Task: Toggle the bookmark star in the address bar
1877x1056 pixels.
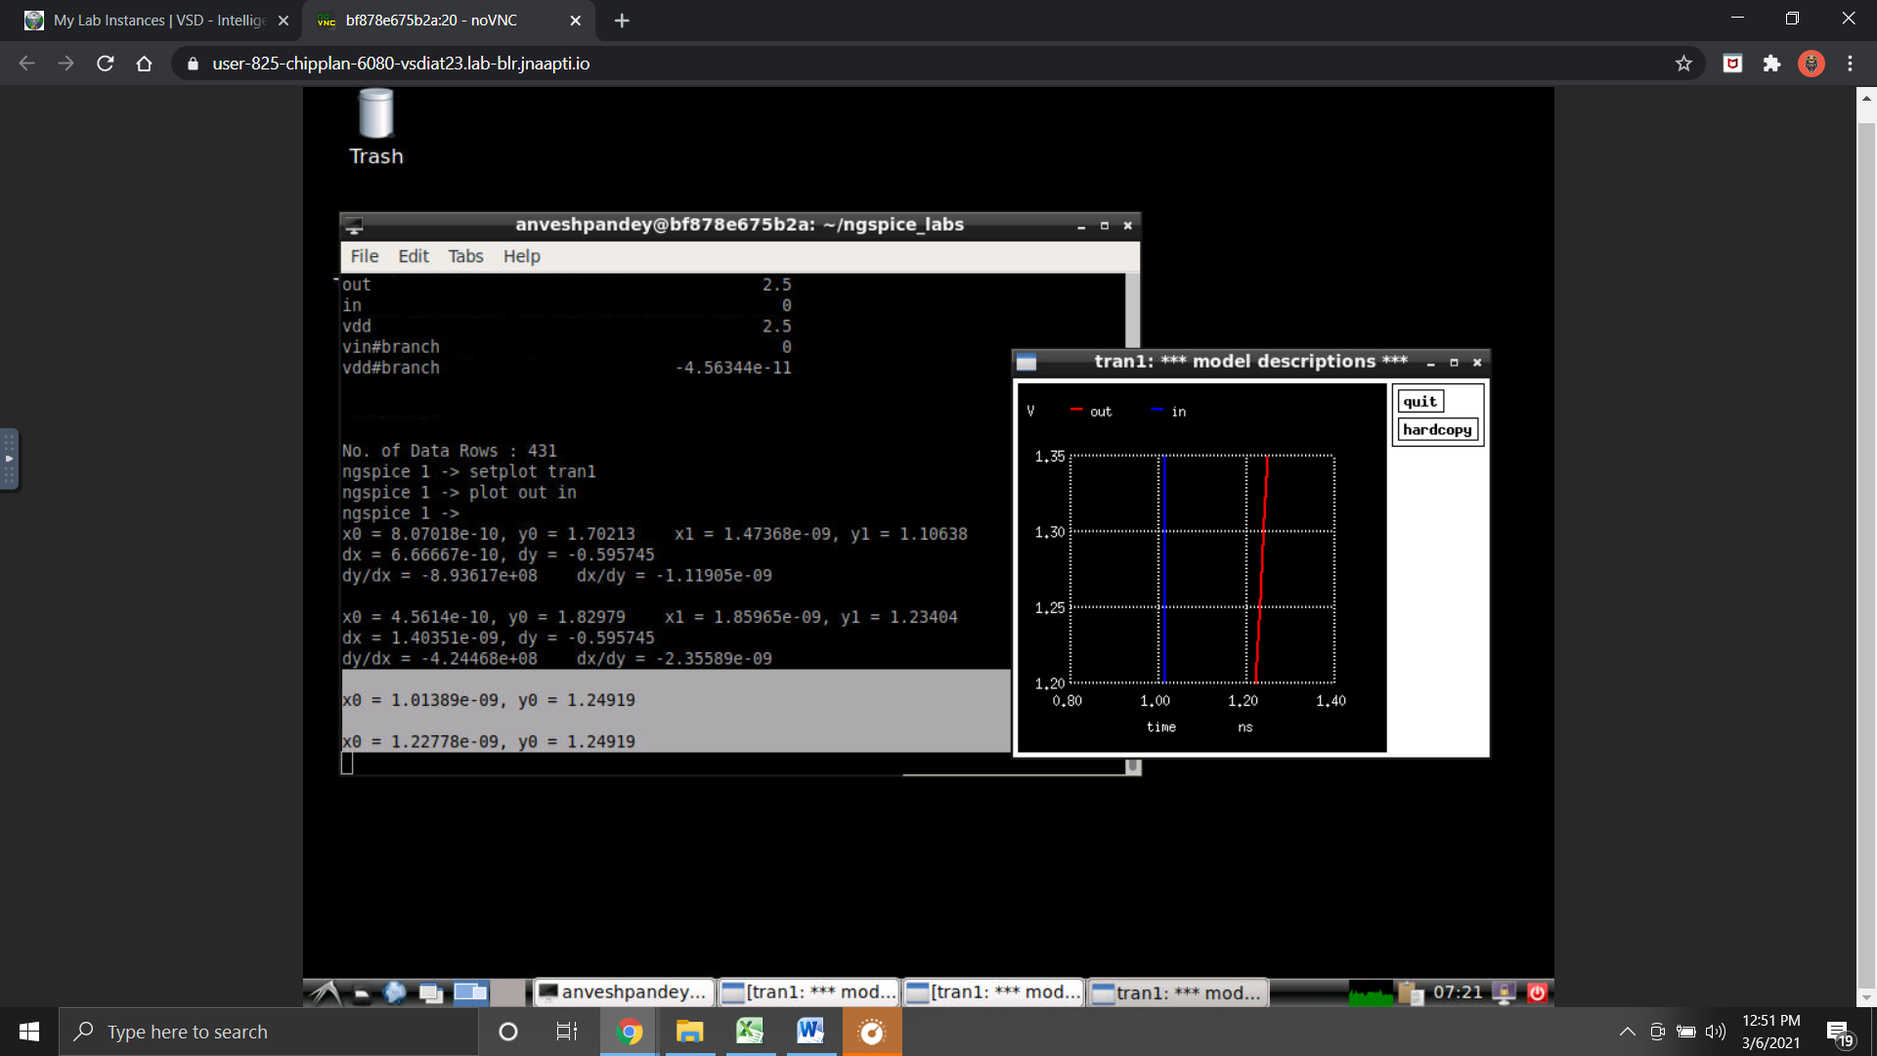Action: [1683, 64]
